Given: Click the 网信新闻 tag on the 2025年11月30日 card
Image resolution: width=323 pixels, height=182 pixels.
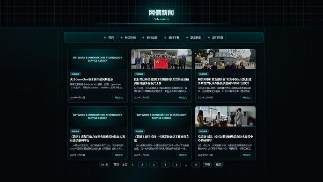Looking at the screenshot, I should [x=75, y=131].
